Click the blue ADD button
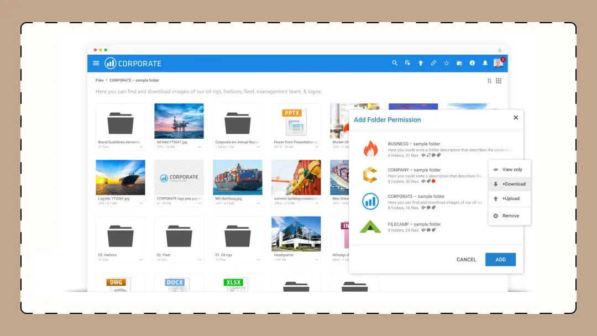597x336 pixels. pyautogui.click(x=500, y=260)
